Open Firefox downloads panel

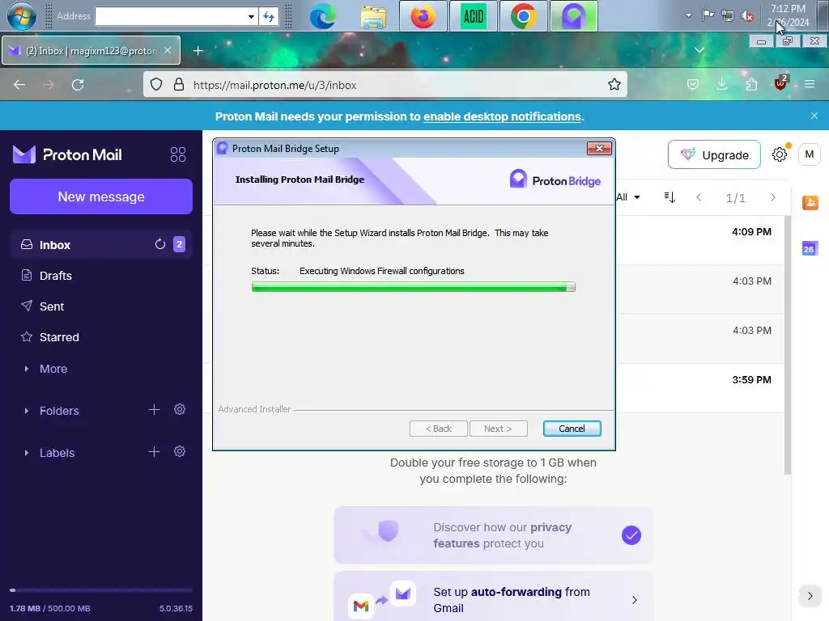721,84
